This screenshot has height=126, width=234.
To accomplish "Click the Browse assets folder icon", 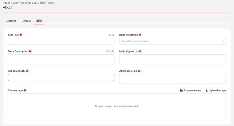I will 181,90.
